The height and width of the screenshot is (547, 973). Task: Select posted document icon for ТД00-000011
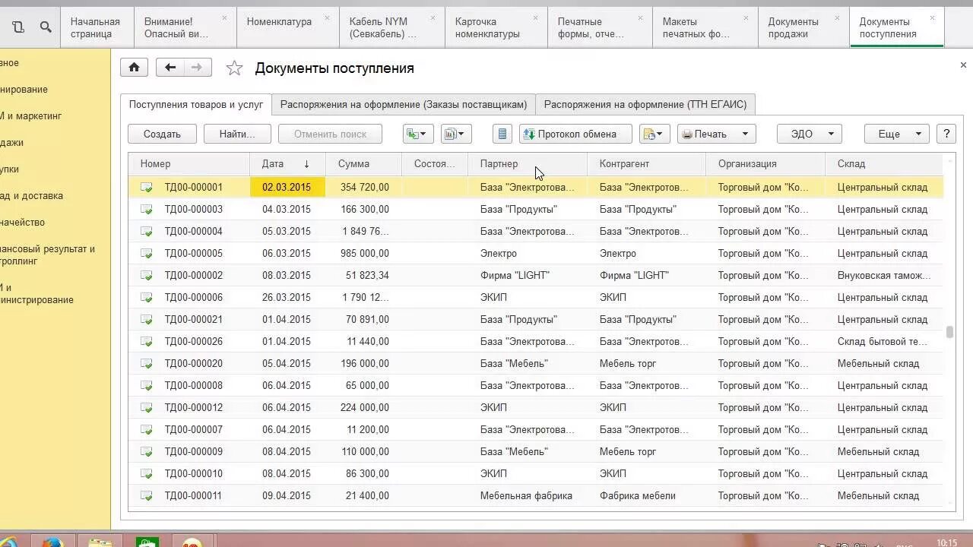click(x=147, y=495)
